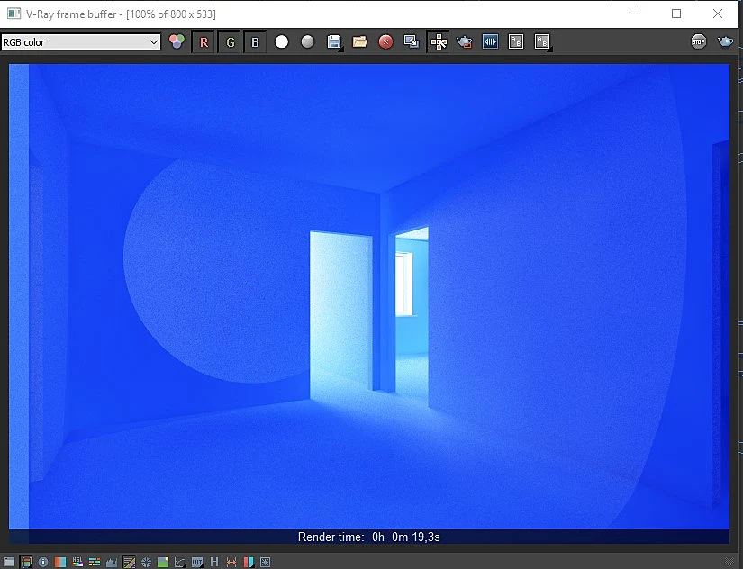Switch to alpha channel white circle
Image resolution: width=743 pixels, height=569 pixels.
282,41
